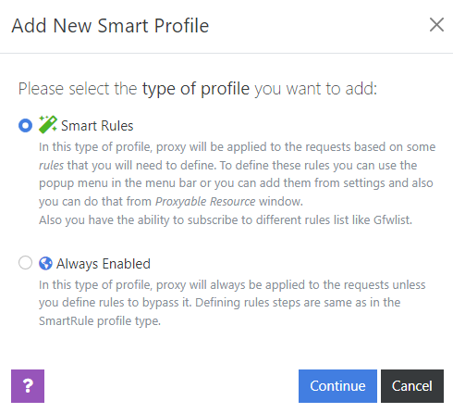Click the italic Proxyable Resource text
The width and height of the screenshot is (453, 413).
tap(205, 202)
